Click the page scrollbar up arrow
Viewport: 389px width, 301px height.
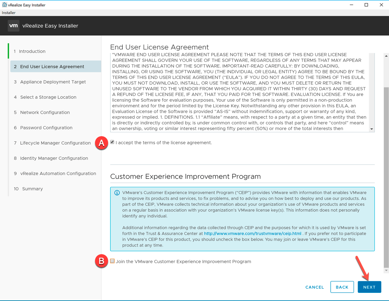[x=386, y=56]
